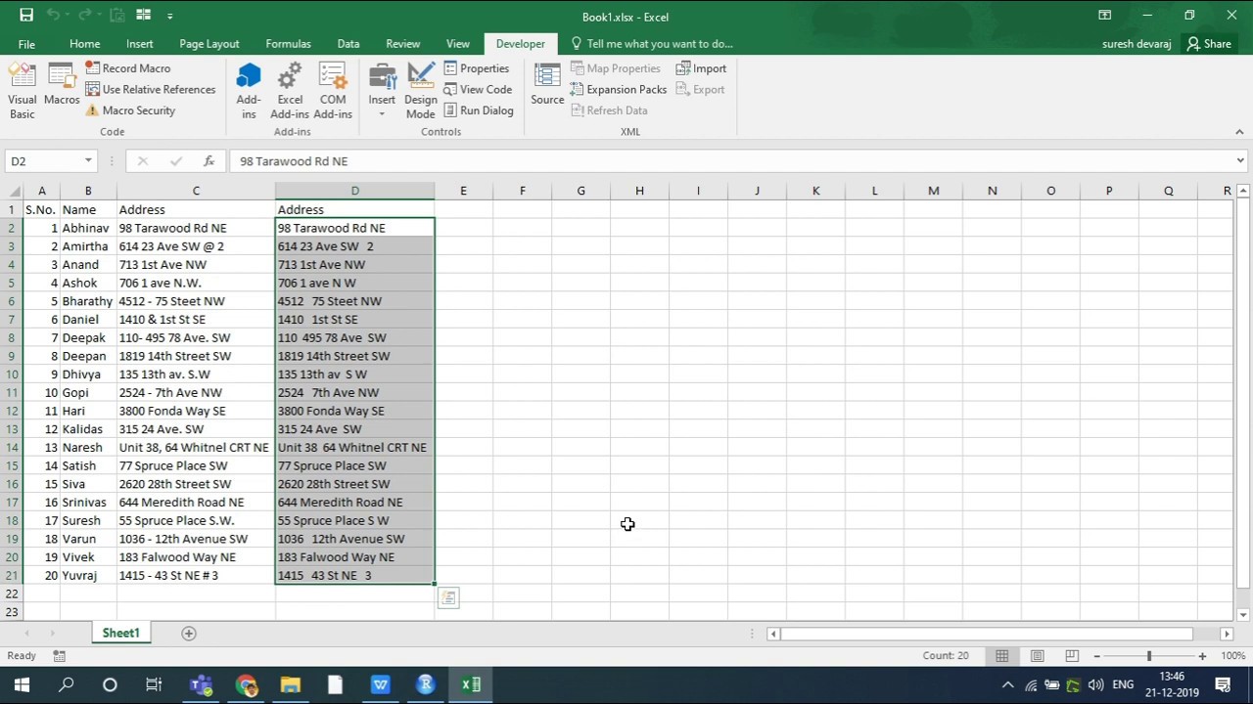Screen dimensions: 1253x704
Task: Add a new sheet with plus icon
Action: click(x=189, y=634)
